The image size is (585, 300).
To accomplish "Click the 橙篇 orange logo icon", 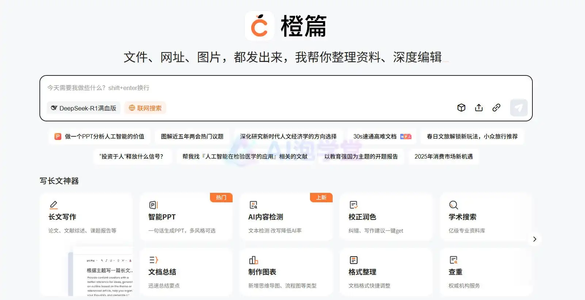I will click(259, 26).
